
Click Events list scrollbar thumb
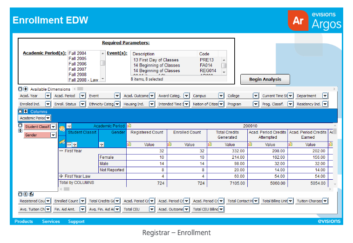(x=224, y=66)
